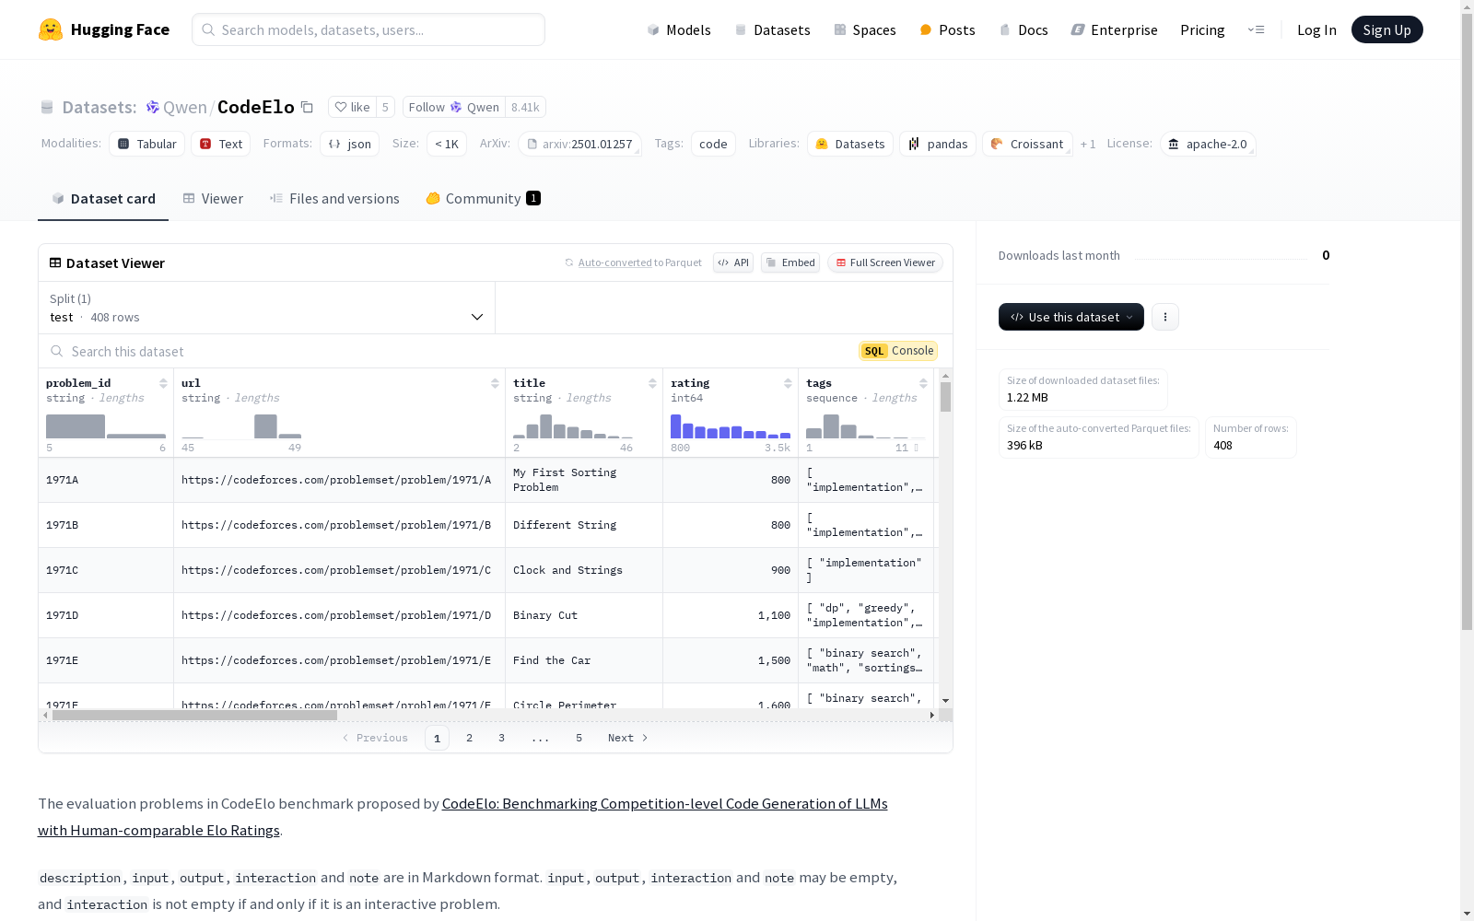1474x921 pixels.
Task: Click the Qwen owner link in the title
Action: click(x=185, y=107)
